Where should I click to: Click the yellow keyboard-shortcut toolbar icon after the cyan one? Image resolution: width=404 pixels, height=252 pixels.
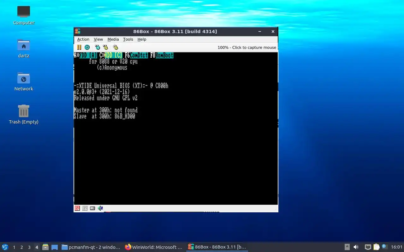(x=105, y=47)
